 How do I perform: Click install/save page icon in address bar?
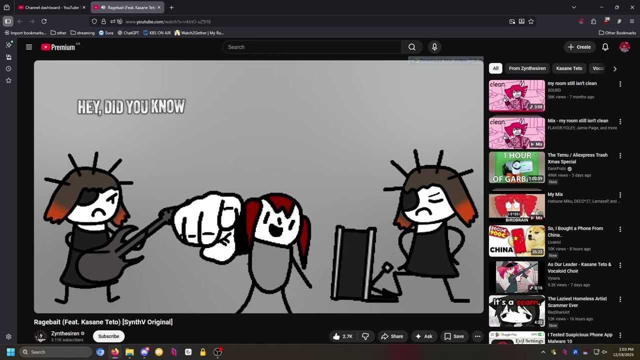pos(521,21)
